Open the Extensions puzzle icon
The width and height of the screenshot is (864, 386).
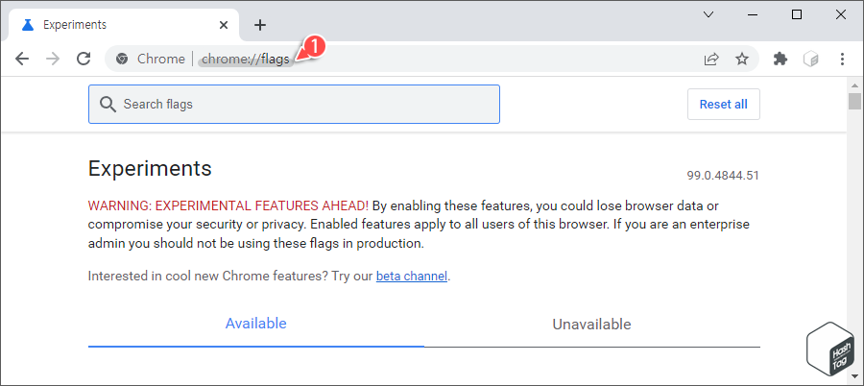[x=780, y=59]
